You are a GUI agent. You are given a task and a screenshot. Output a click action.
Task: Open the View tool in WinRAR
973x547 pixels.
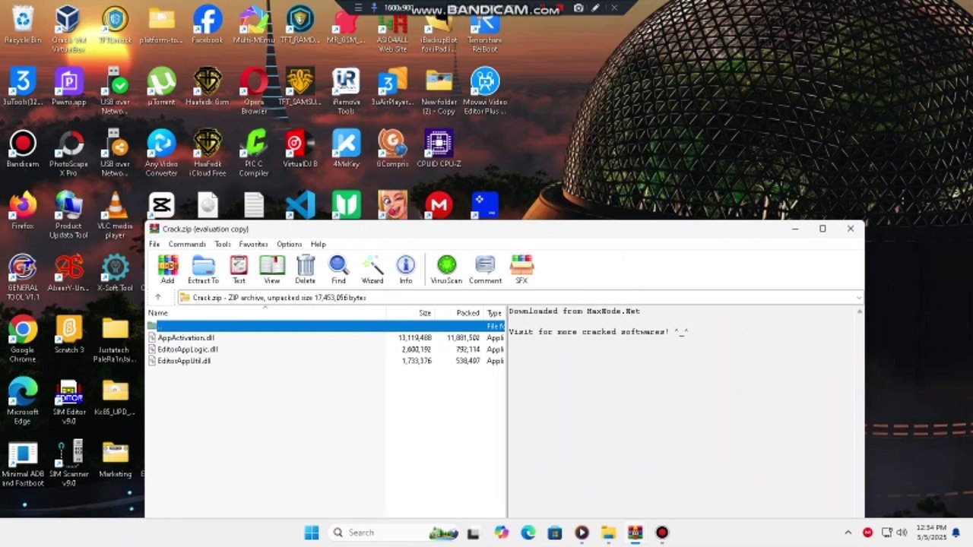point(271,270)
